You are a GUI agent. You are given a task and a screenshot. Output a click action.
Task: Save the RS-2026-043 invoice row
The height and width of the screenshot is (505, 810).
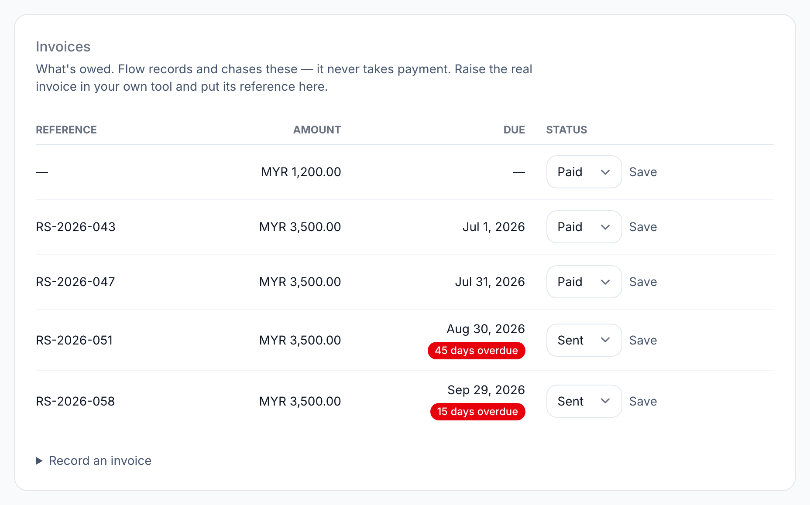click(643, 227)
